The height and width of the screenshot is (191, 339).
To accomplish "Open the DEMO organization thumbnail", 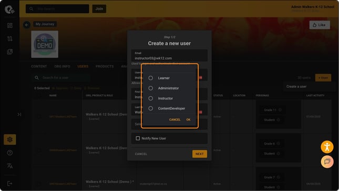I will (x=45, y=44).
